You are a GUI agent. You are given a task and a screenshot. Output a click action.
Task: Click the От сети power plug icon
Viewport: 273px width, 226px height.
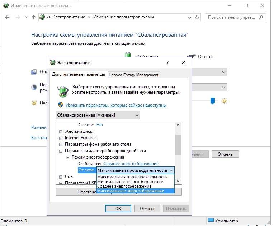(191, 56)
